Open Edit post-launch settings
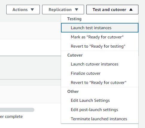145x128 pixels. click(x=100, y=110)
